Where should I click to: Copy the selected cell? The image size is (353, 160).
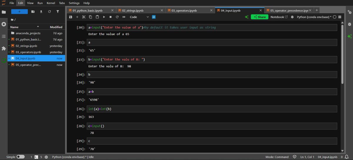[x=90, y=17]
